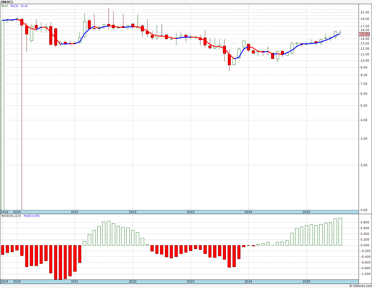
Task: Select the 0.600 MACD axis label
Action: pyautogui.click(x=365, y=228)
